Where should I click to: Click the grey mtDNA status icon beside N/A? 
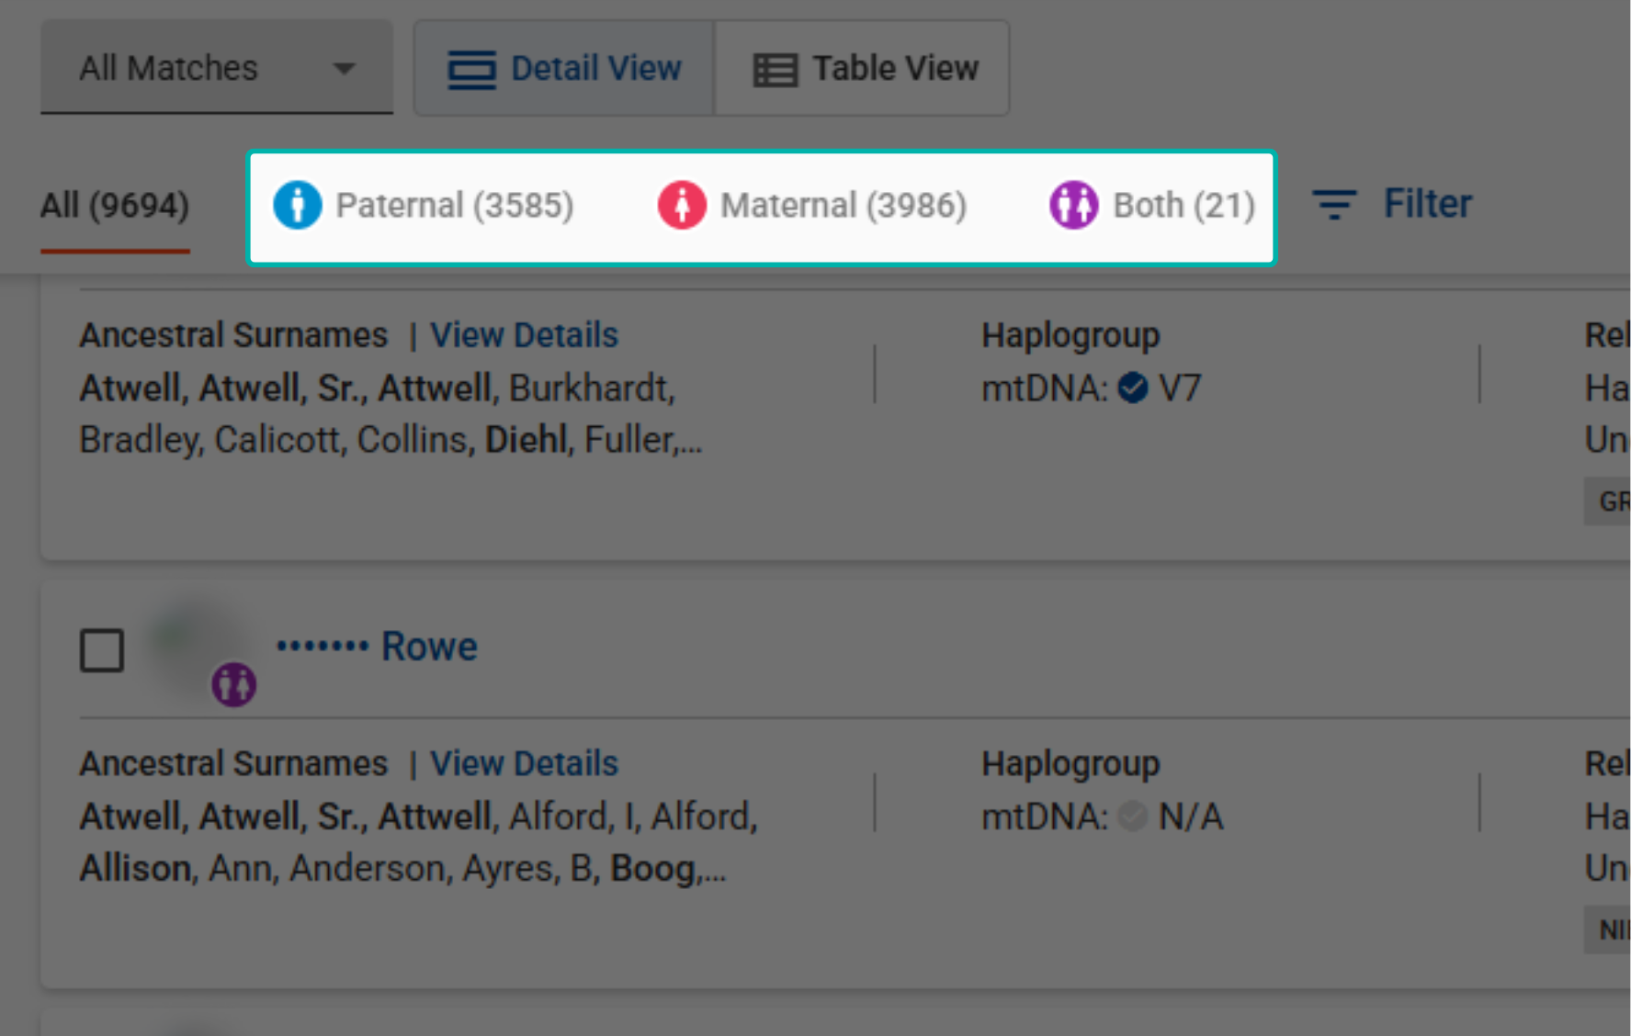pyautogui.click(x=1133, y=816)
